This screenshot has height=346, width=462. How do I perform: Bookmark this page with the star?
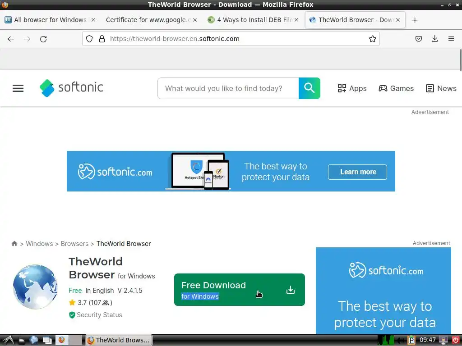[x=372, y=39]
